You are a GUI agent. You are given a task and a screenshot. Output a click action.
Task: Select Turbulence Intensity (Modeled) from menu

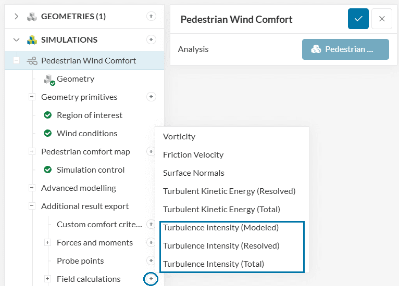(221, 227)
